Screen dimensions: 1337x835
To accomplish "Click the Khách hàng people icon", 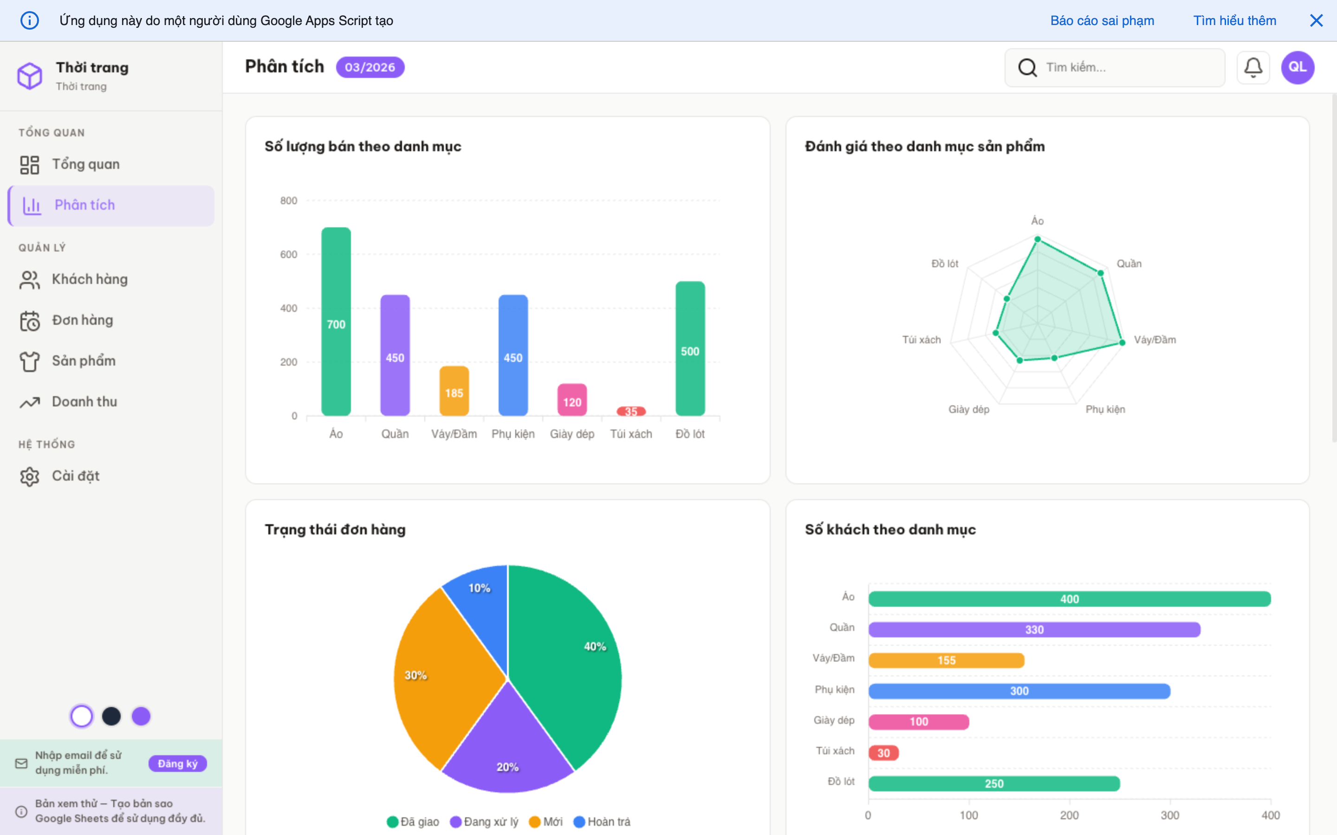I will point(30,279).
